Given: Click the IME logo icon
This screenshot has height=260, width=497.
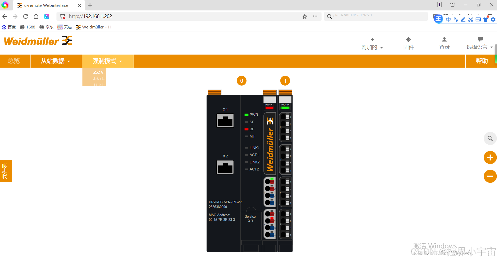Looking at the screenshot, I should click(x=439, y=19).
